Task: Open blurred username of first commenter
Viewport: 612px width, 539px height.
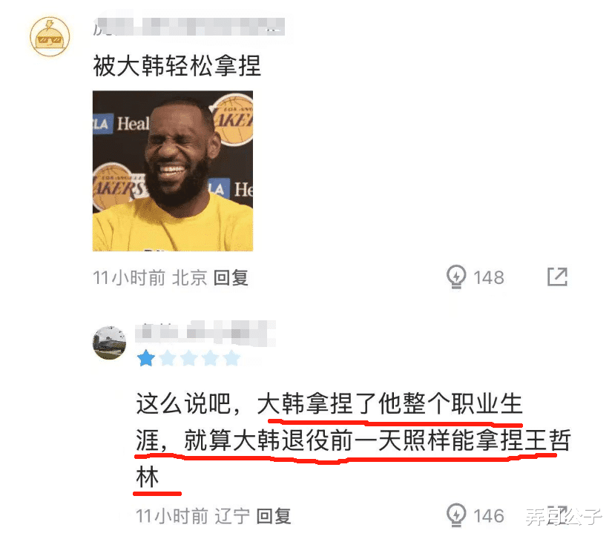Action: 189,27
